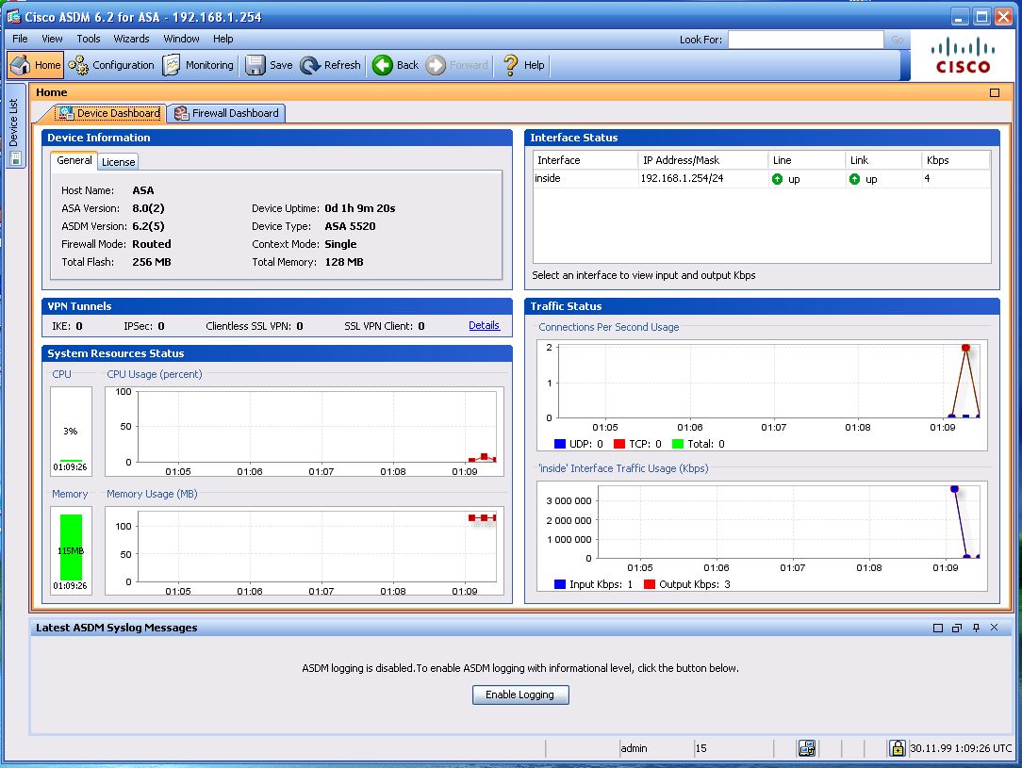Viewport: 1022px width, 768px height.
Task: Open the Tools menu
Action: pos(89,39)
